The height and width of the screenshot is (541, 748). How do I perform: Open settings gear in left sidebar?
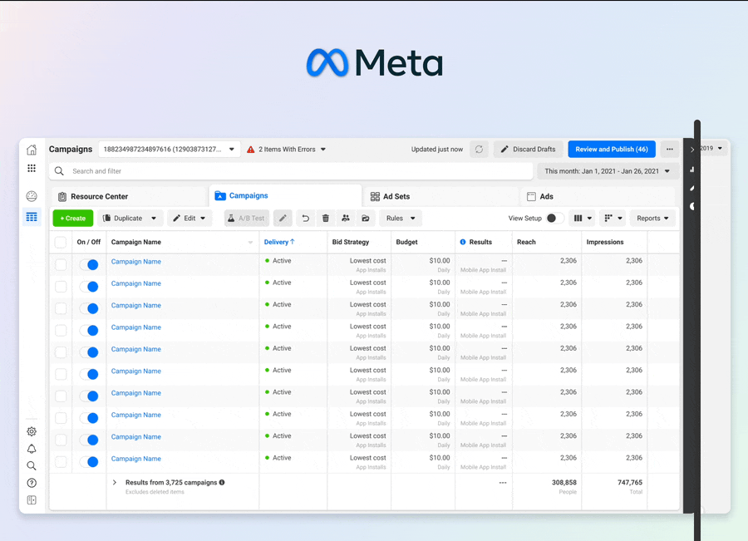click(x=32, y=431)
